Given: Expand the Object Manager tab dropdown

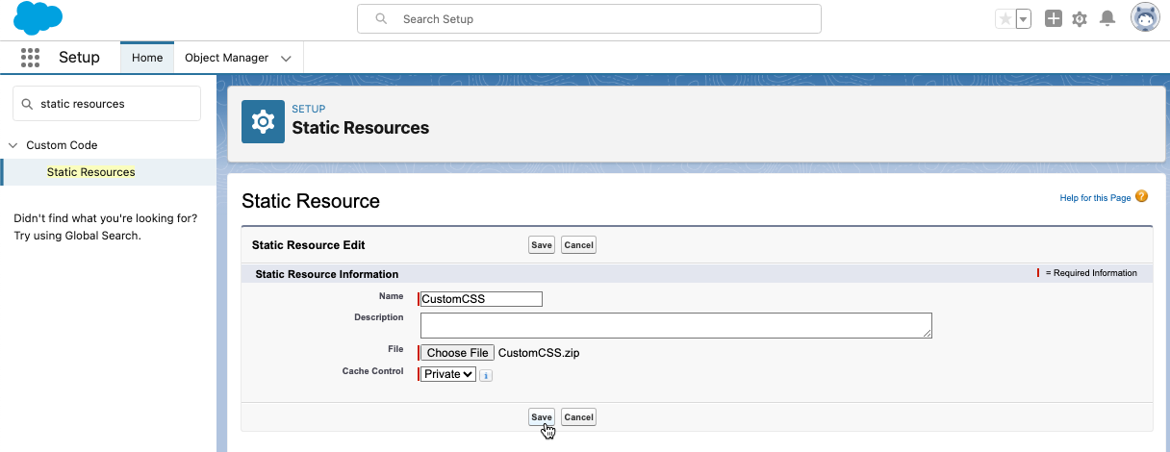Looking at the screenshot, I should [x=286, y=59].
